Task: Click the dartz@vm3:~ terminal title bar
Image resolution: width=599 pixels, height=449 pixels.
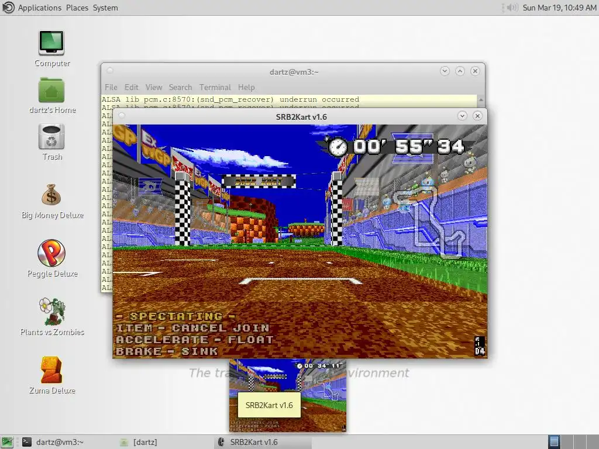Action: (x=294, y=72)
